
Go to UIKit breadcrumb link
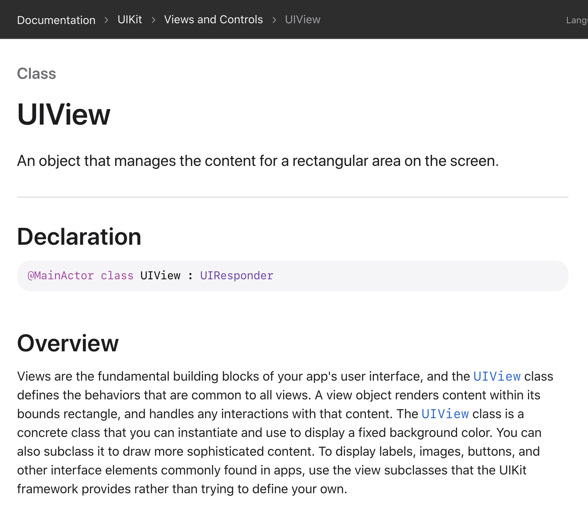130,20
